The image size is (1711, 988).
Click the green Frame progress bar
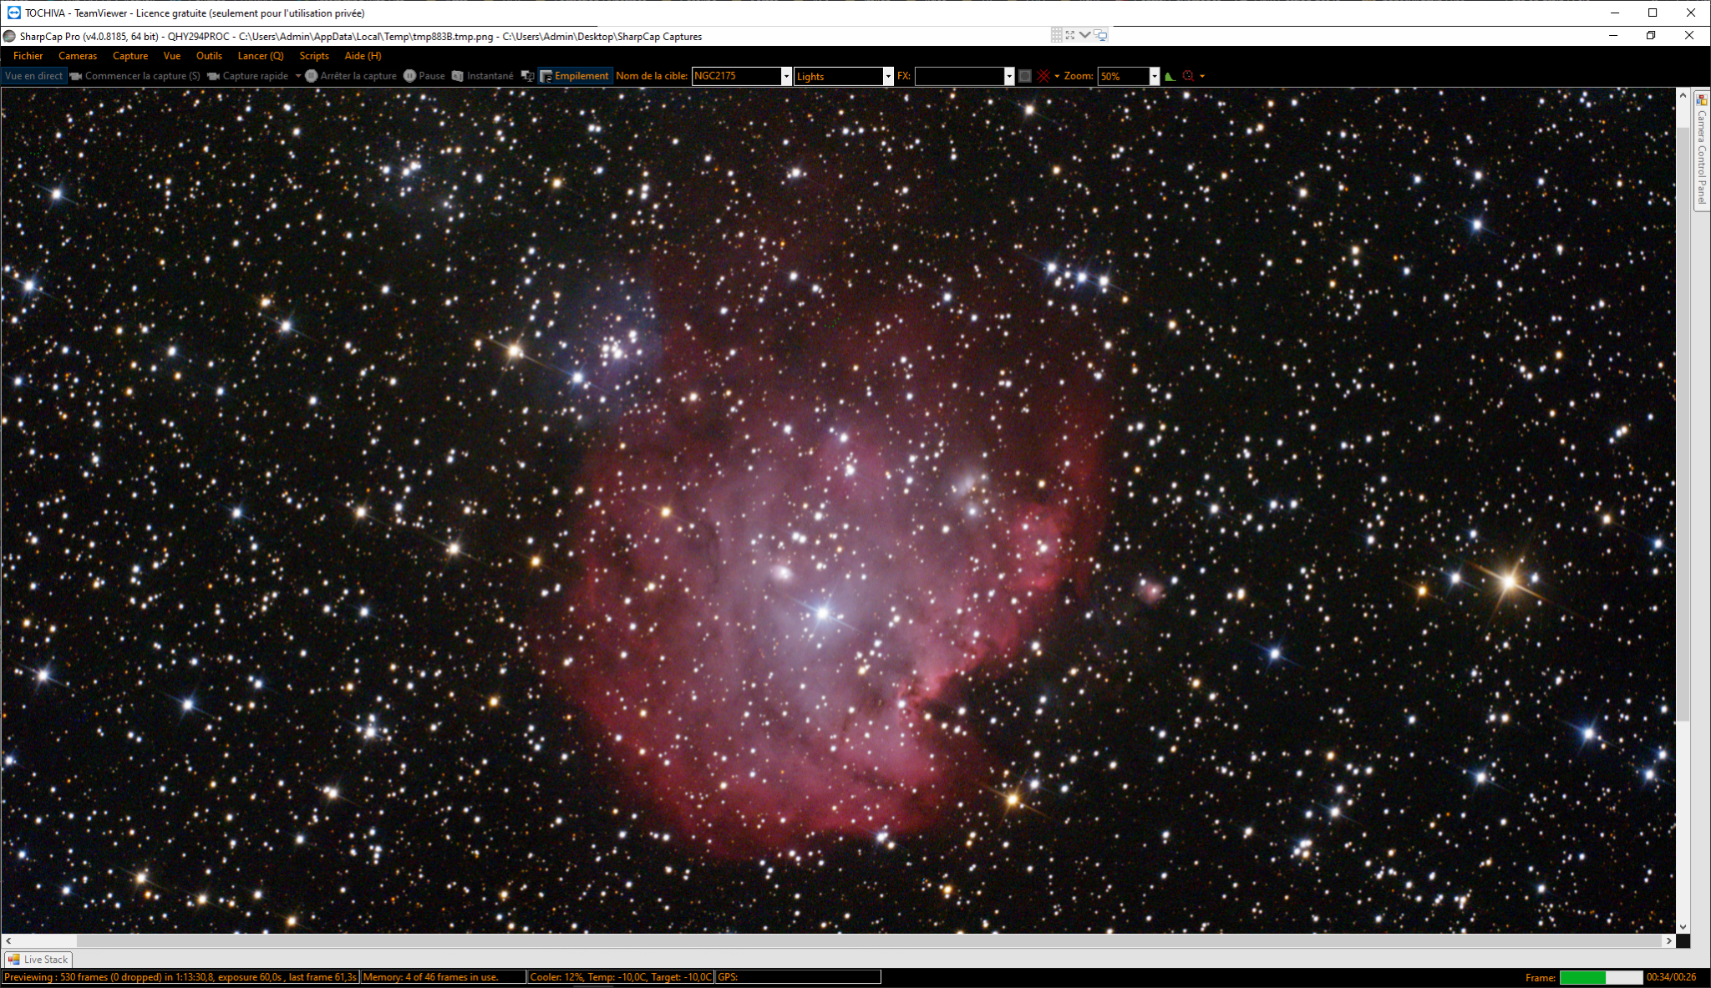tap(1601, 977)
